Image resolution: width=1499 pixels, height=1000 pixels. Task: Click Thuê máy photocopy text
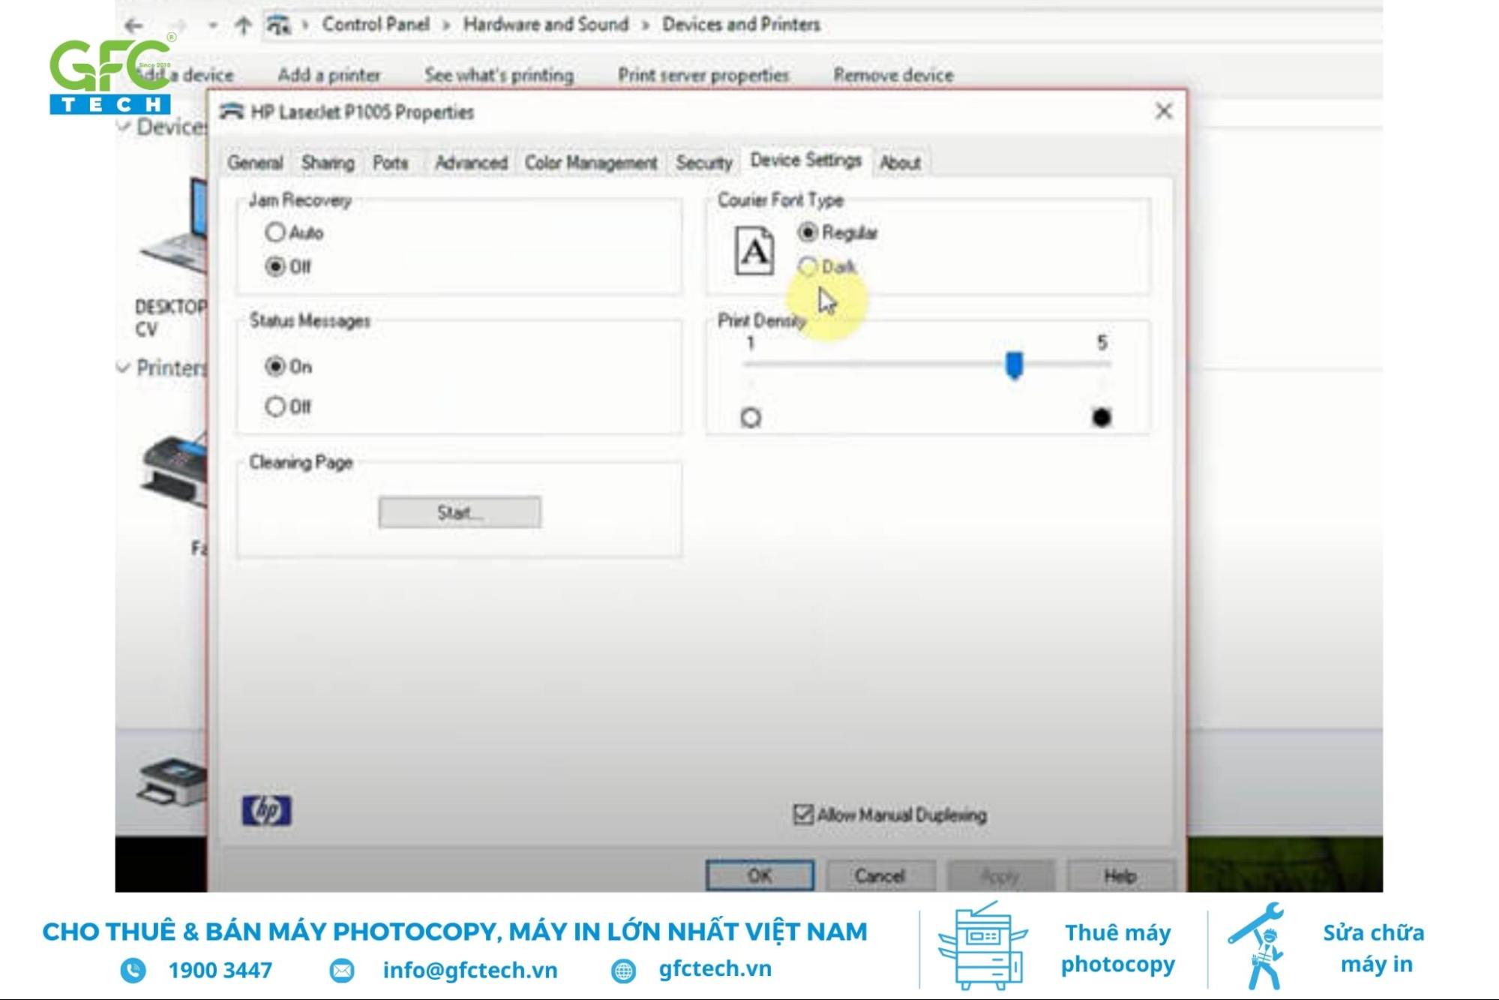[x=1118, y=948]
